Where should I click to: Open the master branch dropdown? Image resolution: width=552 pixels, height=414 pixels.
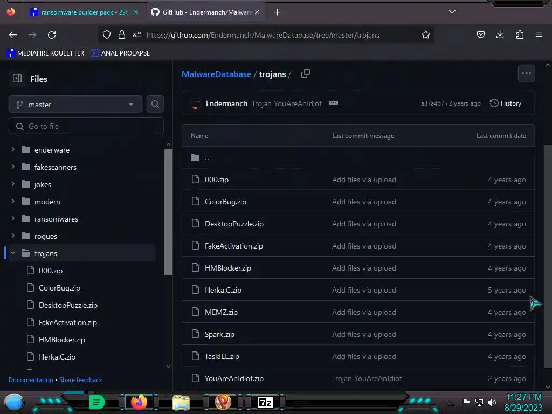click(x=75, y=105)
